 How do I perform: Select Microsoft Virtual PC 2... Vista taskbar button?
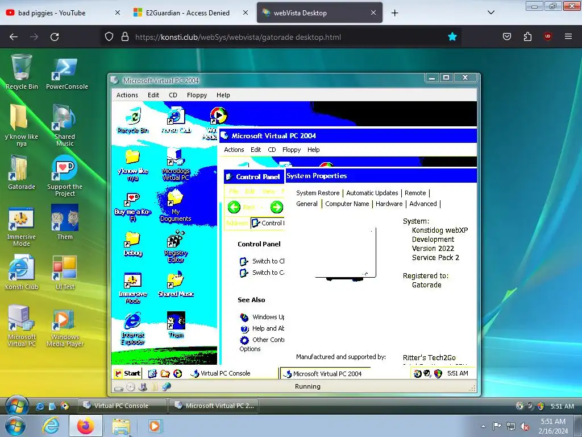[x=214, y=405]
